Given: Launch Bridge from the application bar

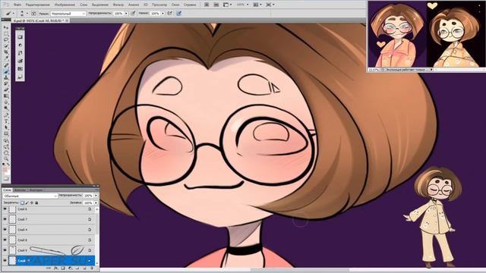Looking at the screenshot, I should (x=207, y=5).
